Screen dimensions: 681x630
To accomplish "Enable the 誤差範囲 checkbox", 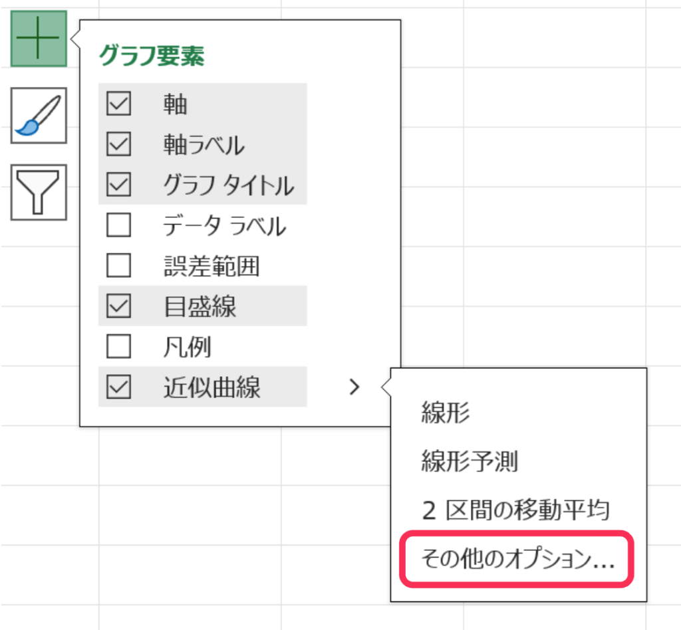I will point(118,265).
